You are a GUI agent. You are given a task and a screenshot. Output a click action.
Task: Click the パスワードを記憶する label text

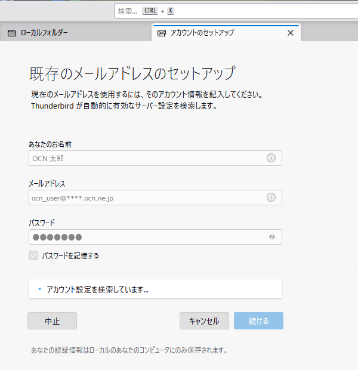click(x=70, y=255)
